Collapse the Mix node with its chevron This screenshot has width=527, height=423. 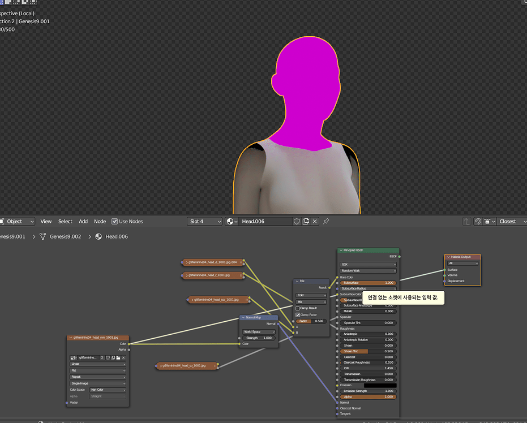(x=297, y=281)
